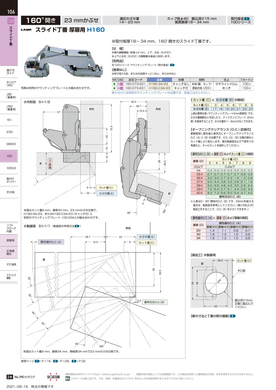
Task: Click the CAD icon for order code 160-073-621
Action: pyautogui.click(x=120, y=83)
